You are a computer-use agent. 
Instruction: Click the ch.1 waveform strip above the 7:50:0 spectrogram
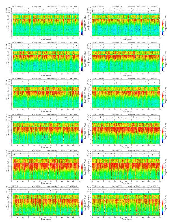pyautogui.click(x=126, y=46)
